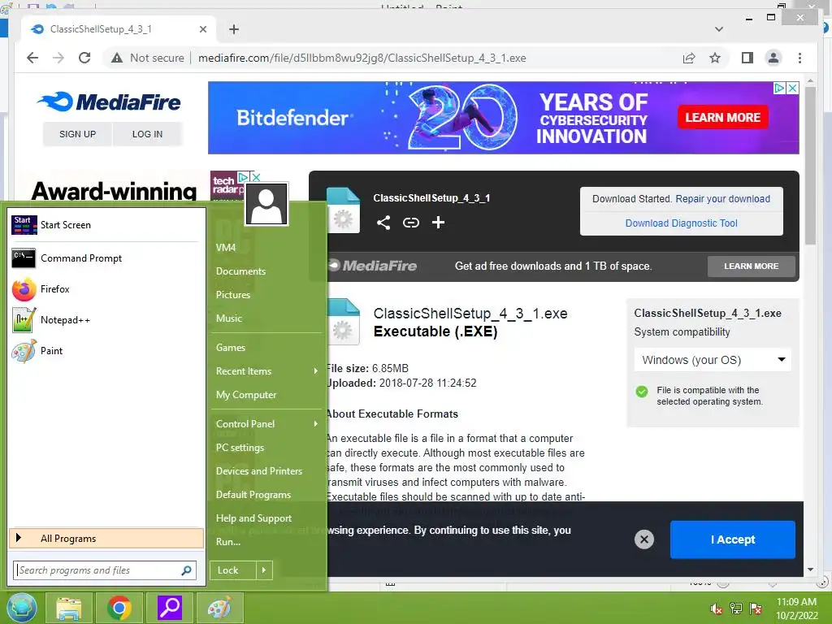Click the MediaFire SIGN UP button
The image size is (832, 624).
pos(77,134)
